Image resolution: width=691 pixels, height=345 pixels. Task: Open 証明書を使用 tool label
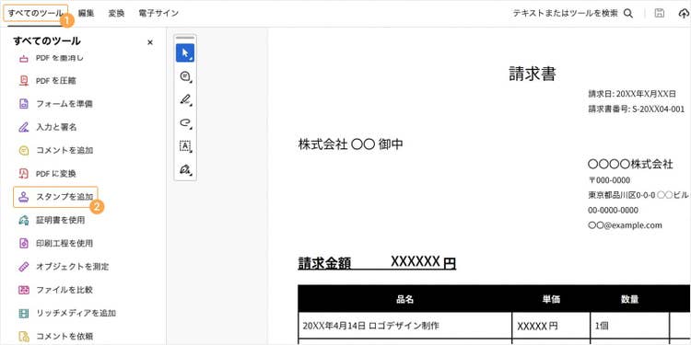click(x=61, y=220)
